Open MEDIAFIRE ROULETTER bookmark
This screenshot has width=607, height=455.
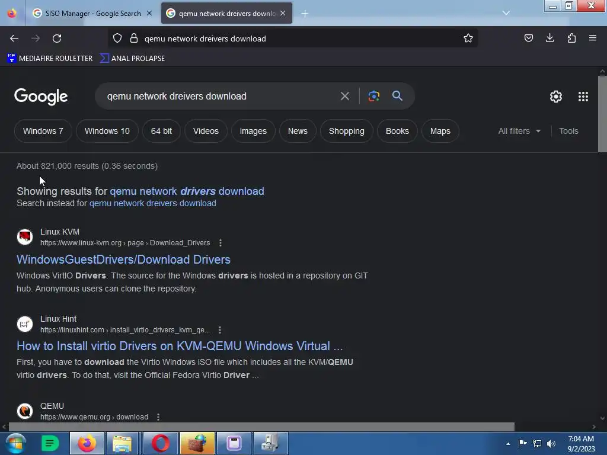(x=50, y=59)
